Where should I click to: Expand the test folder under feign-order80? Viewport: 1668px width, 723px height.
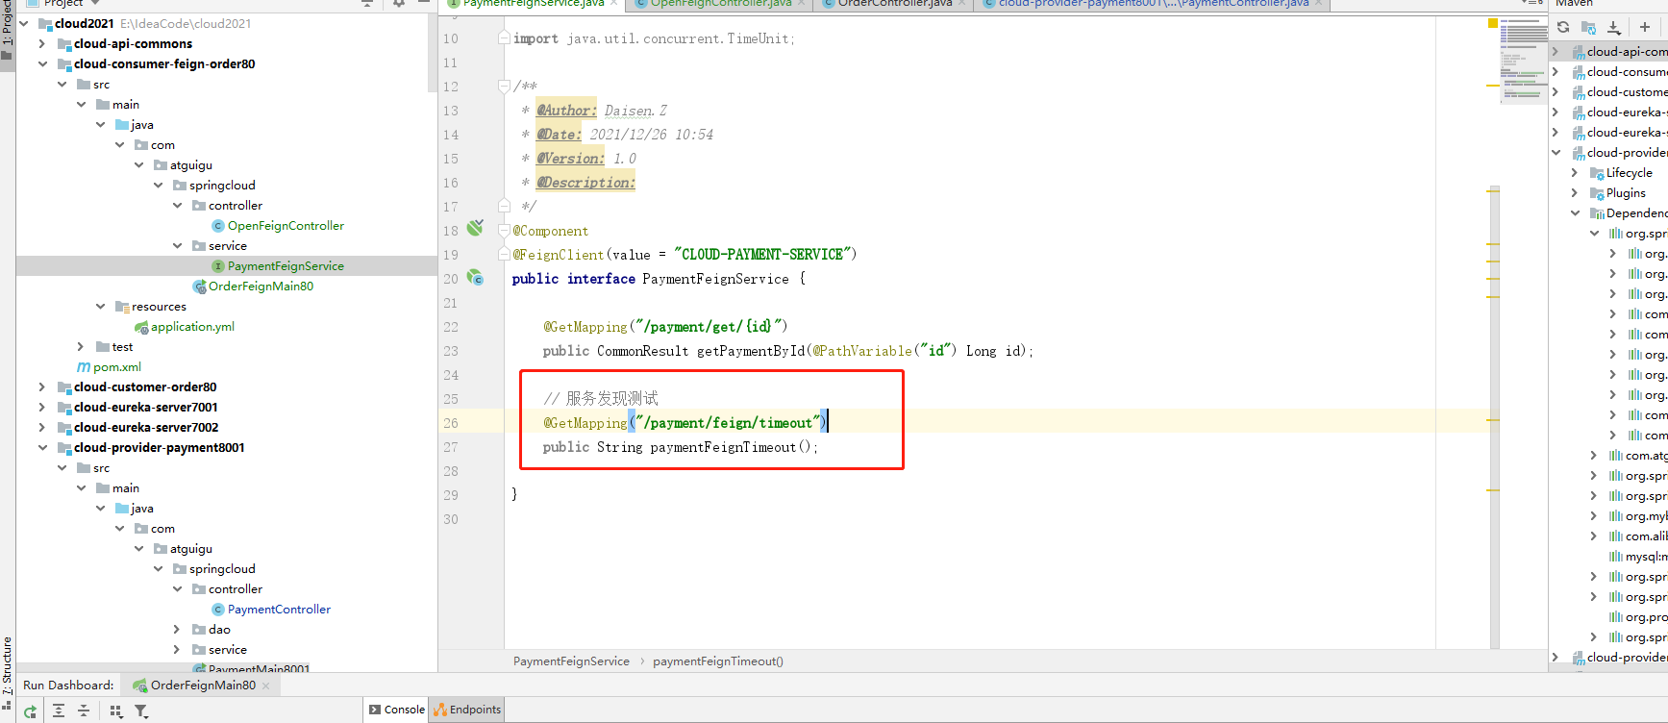point(80,347)
